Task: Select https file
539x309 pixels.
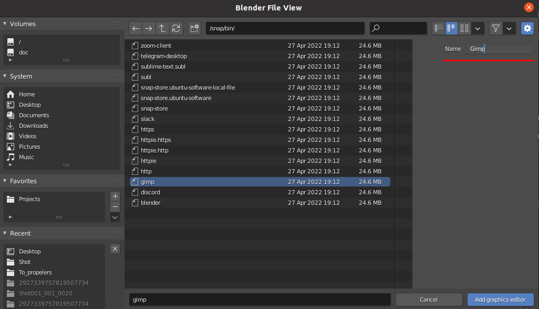Action: pyautogui.click(x=260, y=129)
